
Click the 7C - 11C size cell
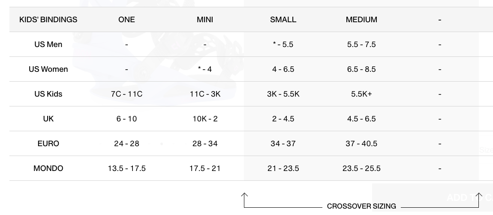[x=126, y=94]
